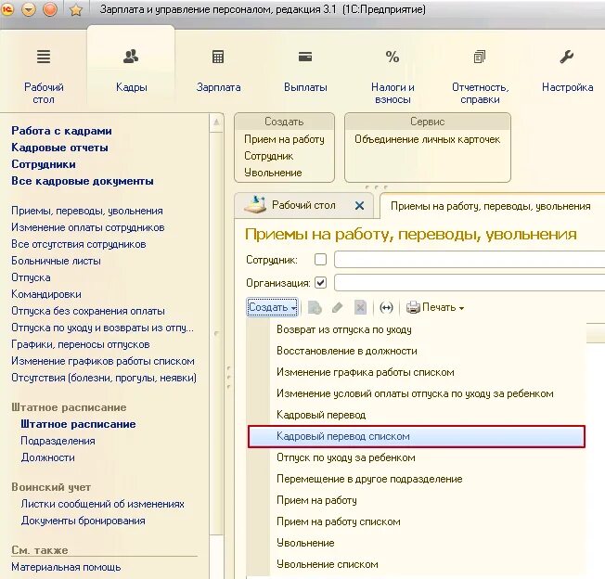Screen dimensions: 605x579
Task: Click the edit pencil toolbar icon
Action: pos(337,307)
